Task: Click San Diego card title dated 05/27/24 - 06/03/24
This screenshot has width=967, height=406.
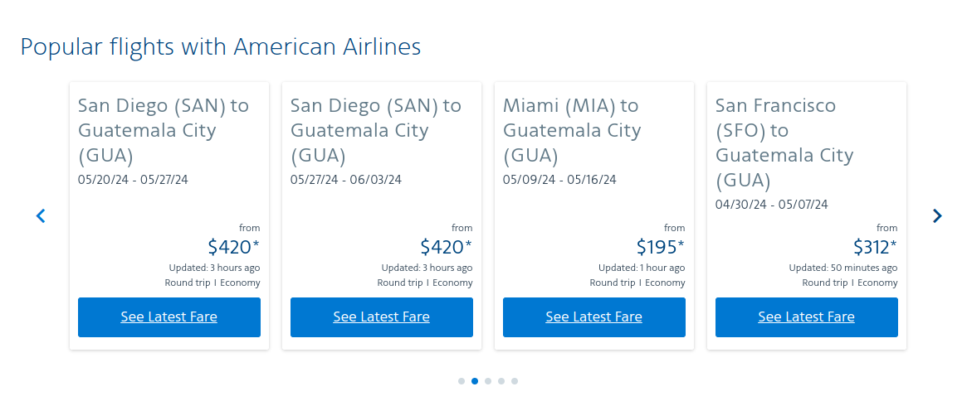Action: [376, 130]
